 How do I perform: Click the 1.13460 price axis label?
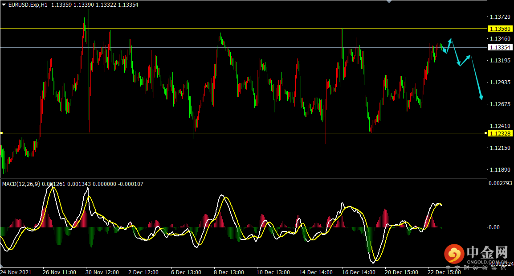500,39
